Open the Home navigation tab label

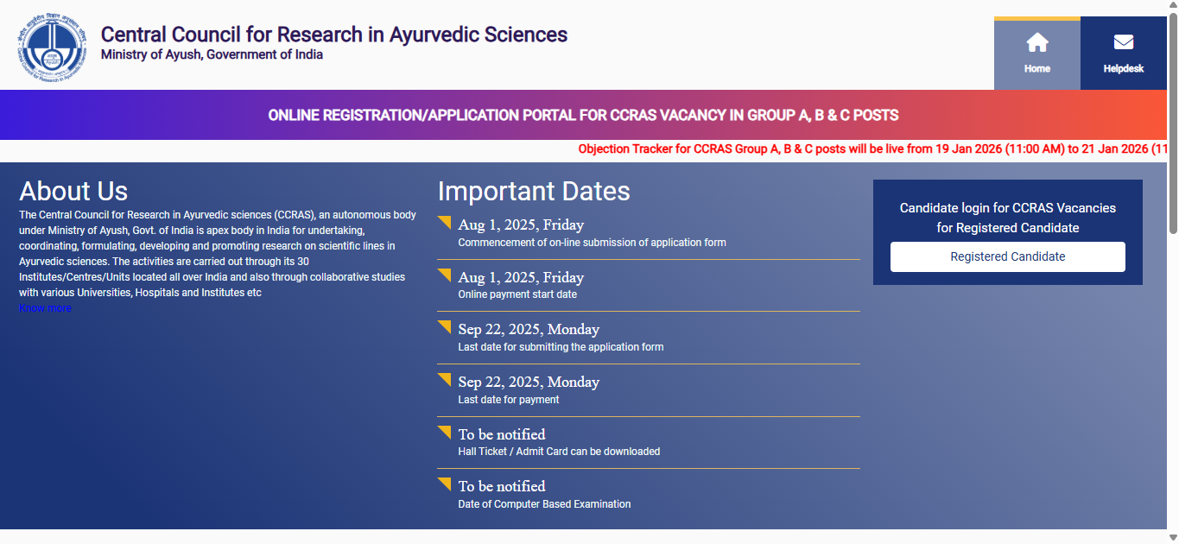1036,69
